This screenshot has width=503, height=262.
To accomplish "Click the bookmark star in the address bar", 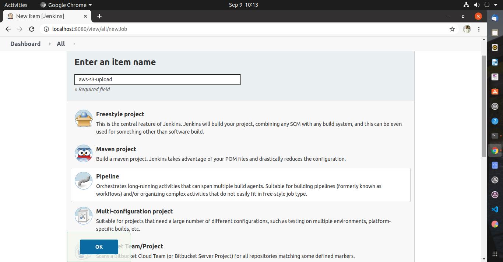I will point(452,29).
